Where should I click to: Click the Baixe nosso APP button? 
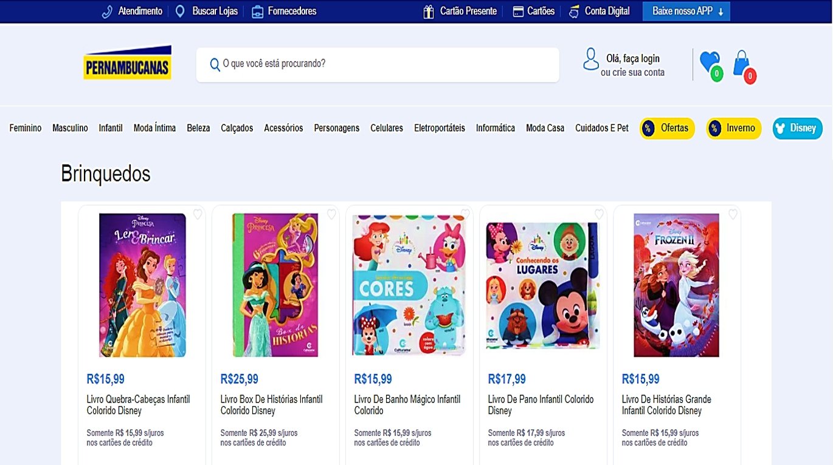coord(686,12)
